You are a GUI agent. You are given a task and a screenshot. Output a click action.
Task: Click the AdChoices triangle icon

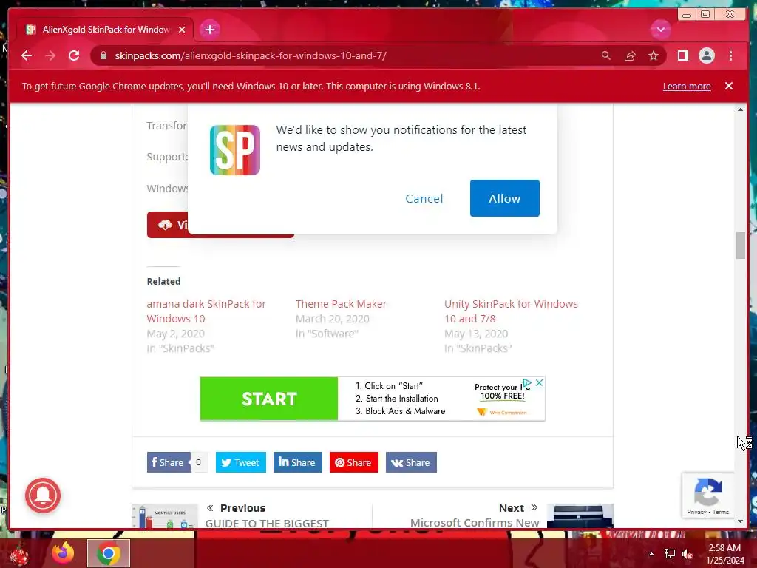(526, 383)
